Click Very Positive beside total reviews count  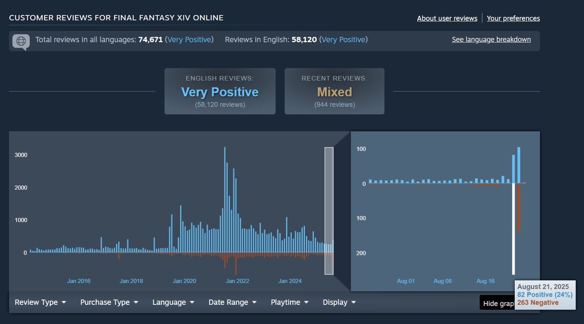click(x=189, y=40)
